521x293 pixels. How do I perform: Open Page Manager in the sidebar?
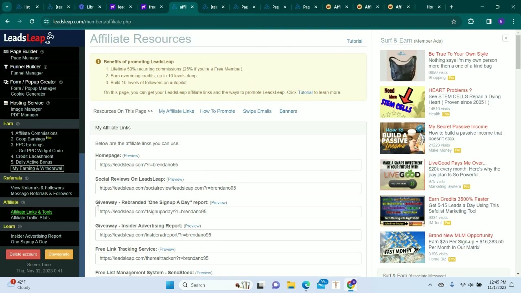25,58
